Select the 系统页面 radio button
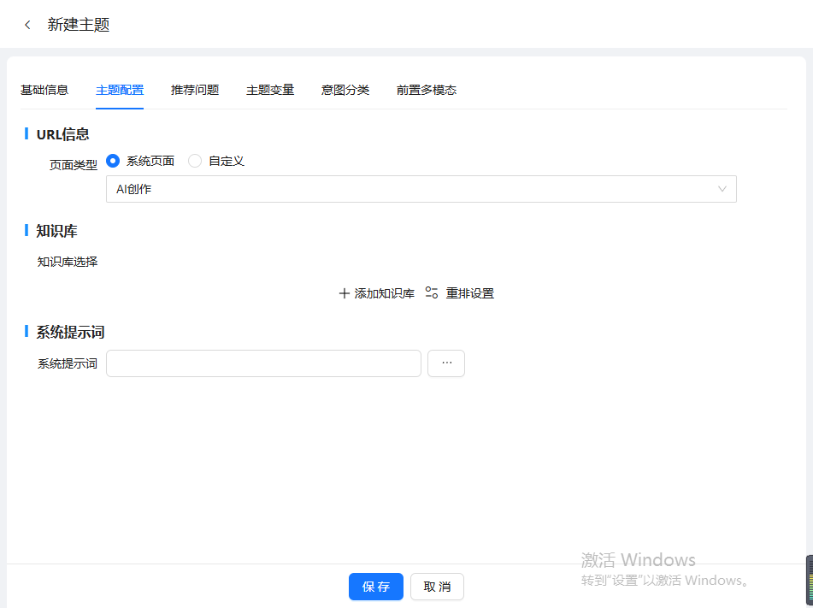The image size is (813, 608). coord(113,161)
